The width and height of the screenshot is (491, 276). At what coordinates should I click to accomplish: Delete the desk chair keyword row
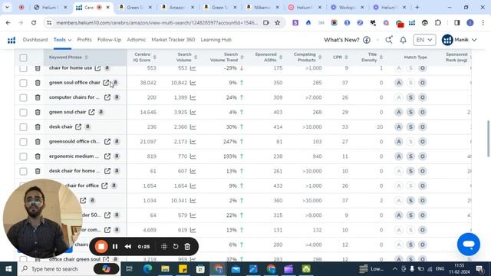[x=38, y=127]
